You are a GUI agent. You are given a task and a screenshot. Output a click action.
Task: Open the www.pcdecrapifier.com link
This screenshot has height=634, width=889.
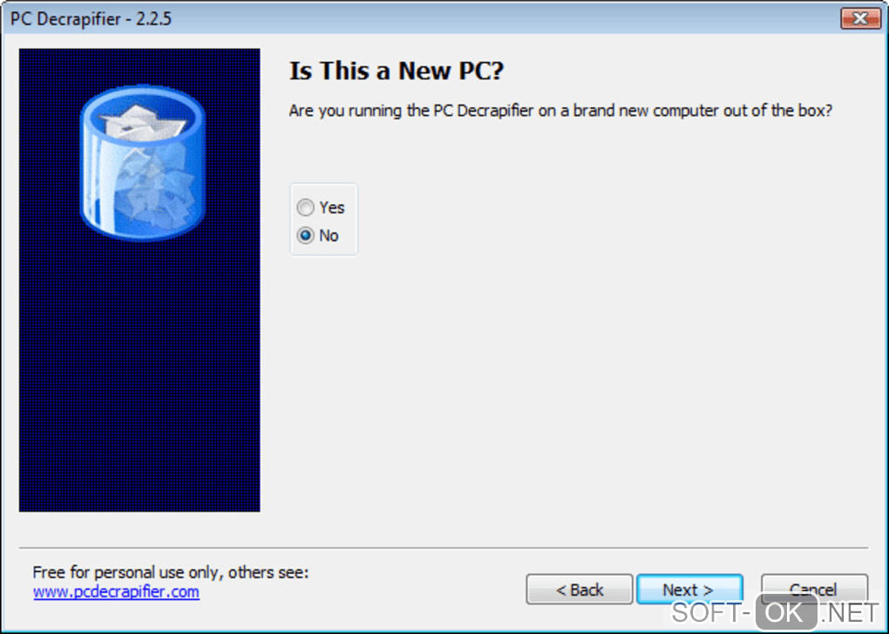coord(116,591)
